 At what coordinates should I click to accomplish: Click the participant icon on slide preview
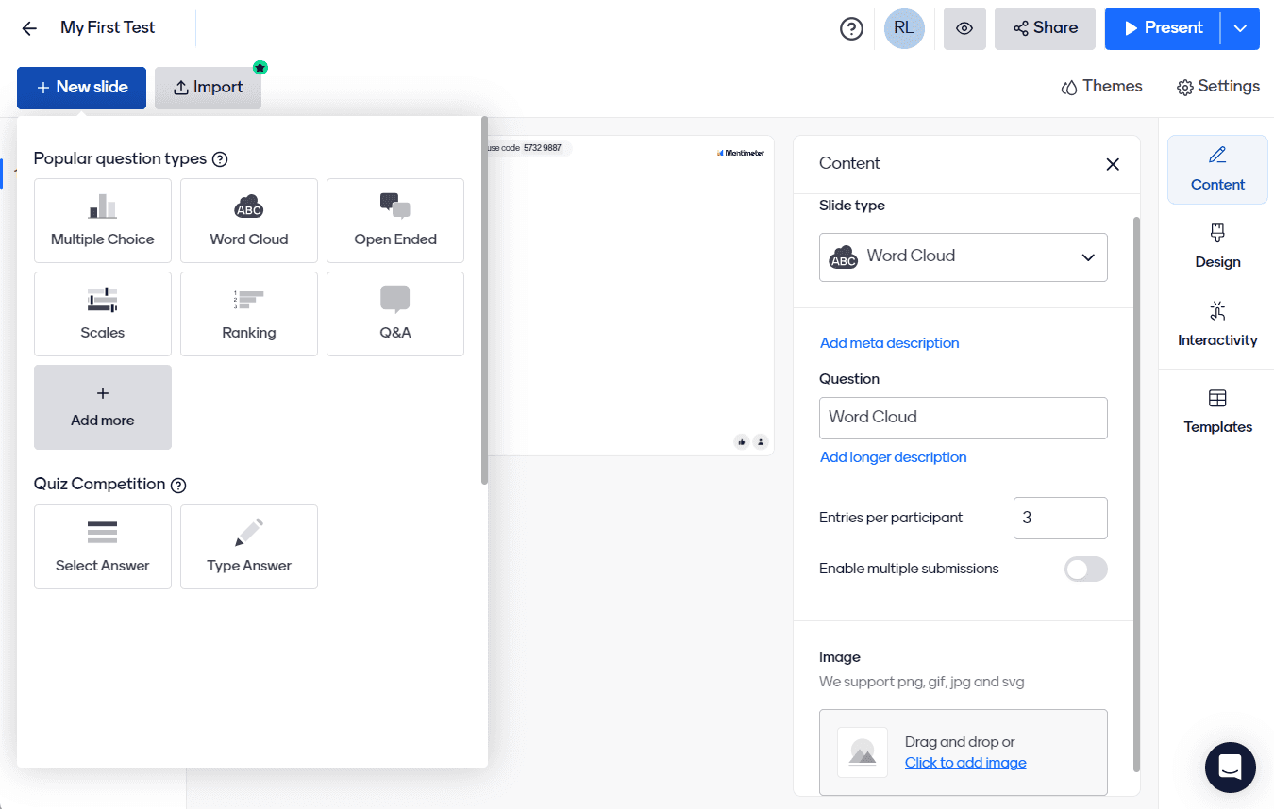pyautogui.click(x=761, y=441)
